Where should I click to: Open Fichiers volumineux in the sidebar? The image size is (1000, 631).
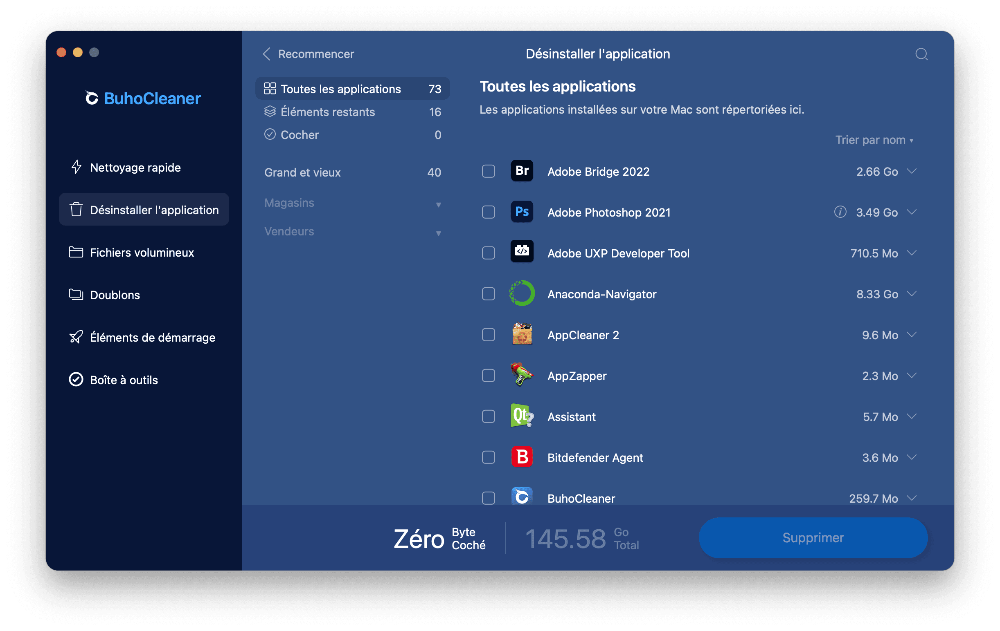click(x=142, y=253)
